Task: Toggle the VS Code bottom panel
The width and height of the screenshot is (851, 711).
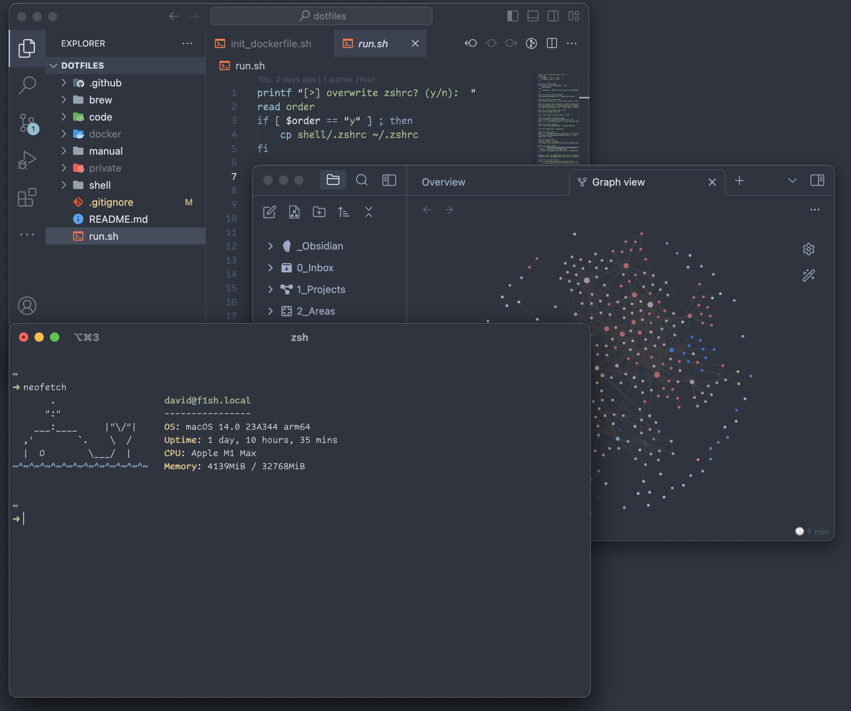Action: pyautogui.click(x=533, y=16)
